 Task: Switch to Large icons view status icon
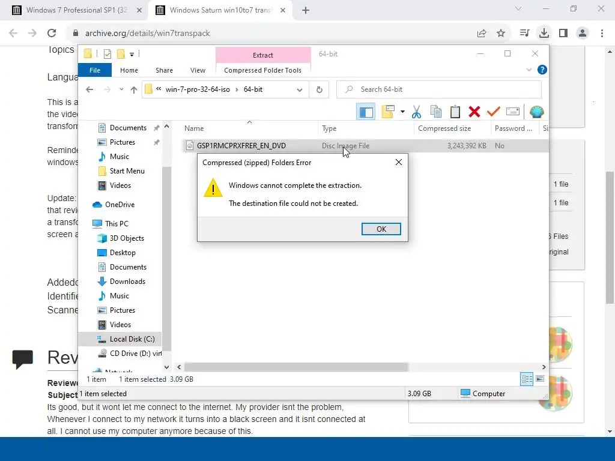(540, 379)
